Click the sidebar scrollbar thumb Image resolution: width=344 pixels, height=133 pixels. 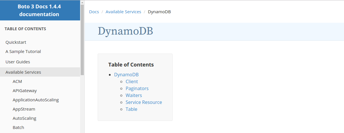pos(82,40)
